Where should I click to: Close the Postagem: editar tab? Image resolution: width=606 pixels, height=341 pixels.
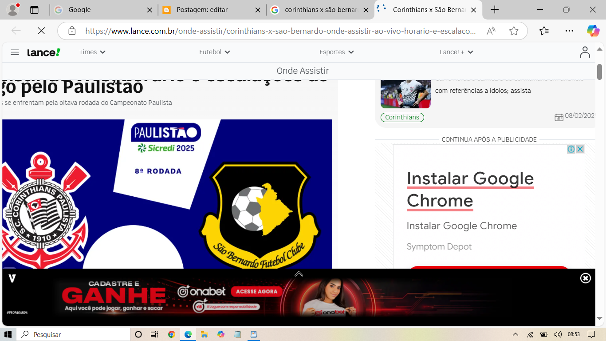coord(258,10)
